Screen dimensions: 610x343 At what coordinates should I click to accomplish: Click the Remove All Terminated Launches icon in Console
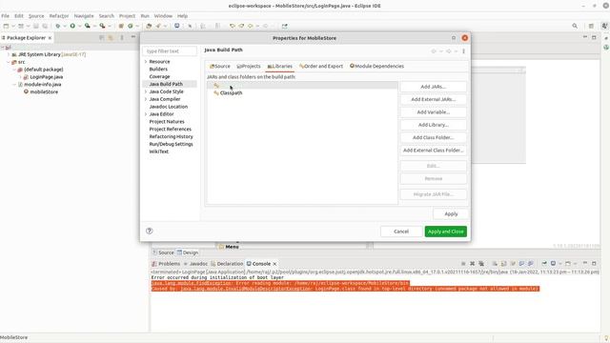pyautogui.click(x=481, y=264)
